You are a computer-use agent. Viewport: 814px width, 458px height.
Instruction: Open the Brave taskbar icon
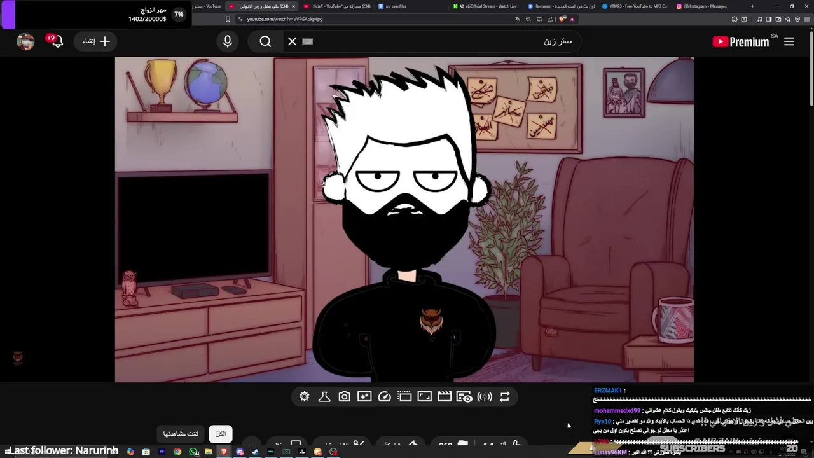coord(224,452)
